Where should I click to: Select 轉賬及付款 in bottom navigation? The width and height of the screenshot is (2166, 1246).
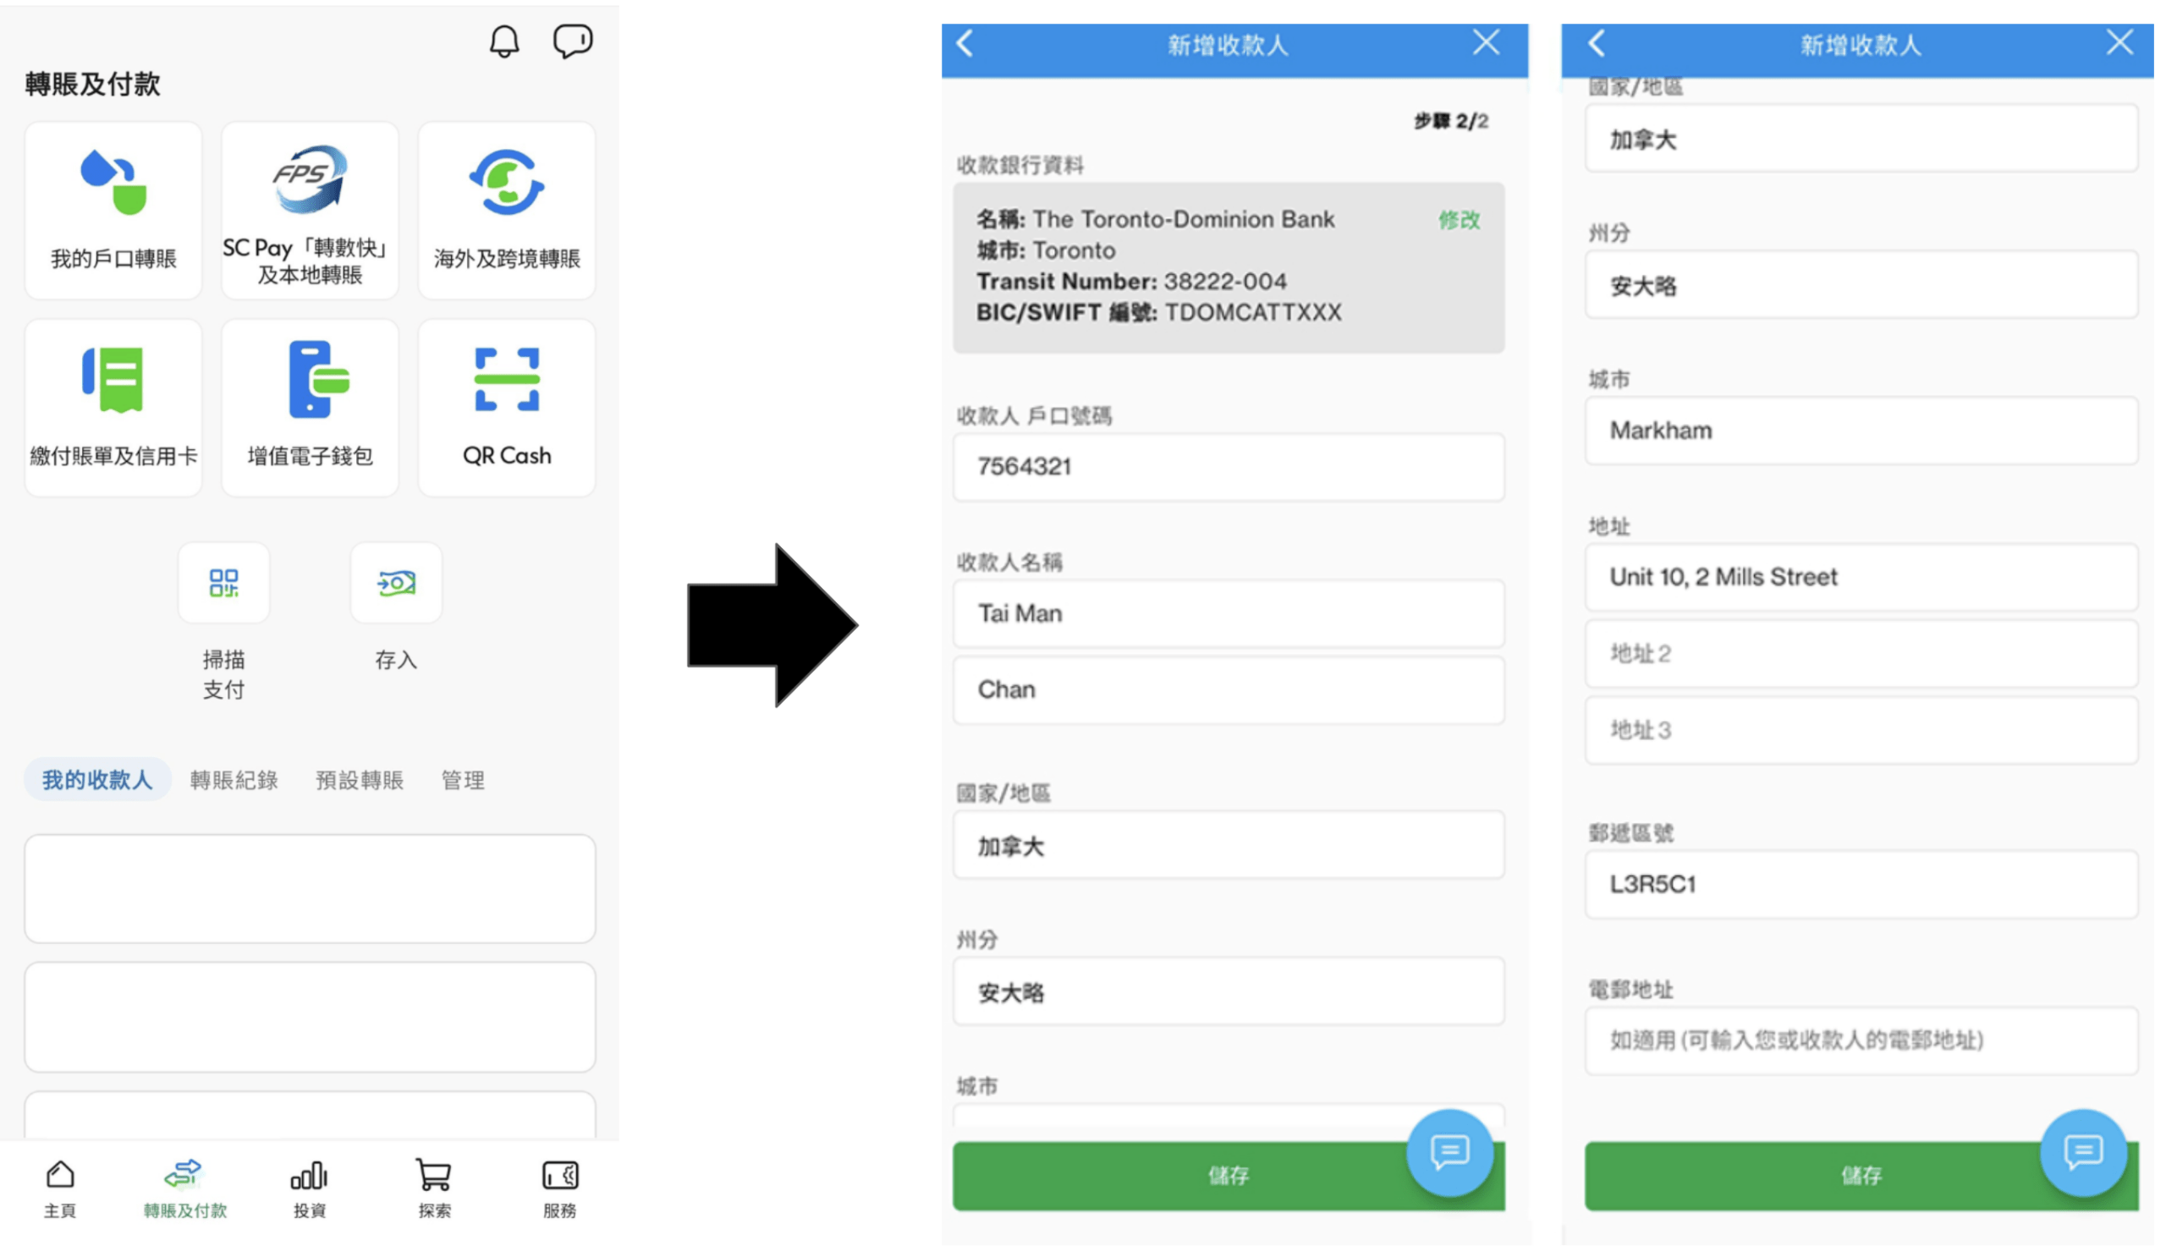click(184, 1188)
